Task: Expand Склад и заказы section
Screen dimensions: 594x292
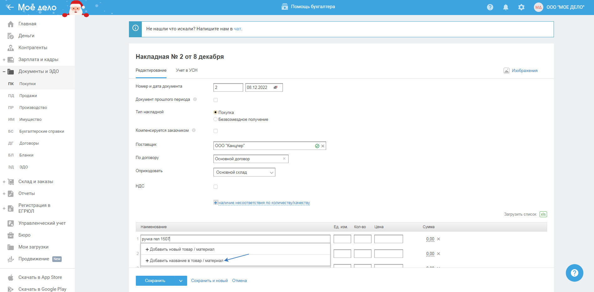Action: pyautogui.click(x=4, y=182)
